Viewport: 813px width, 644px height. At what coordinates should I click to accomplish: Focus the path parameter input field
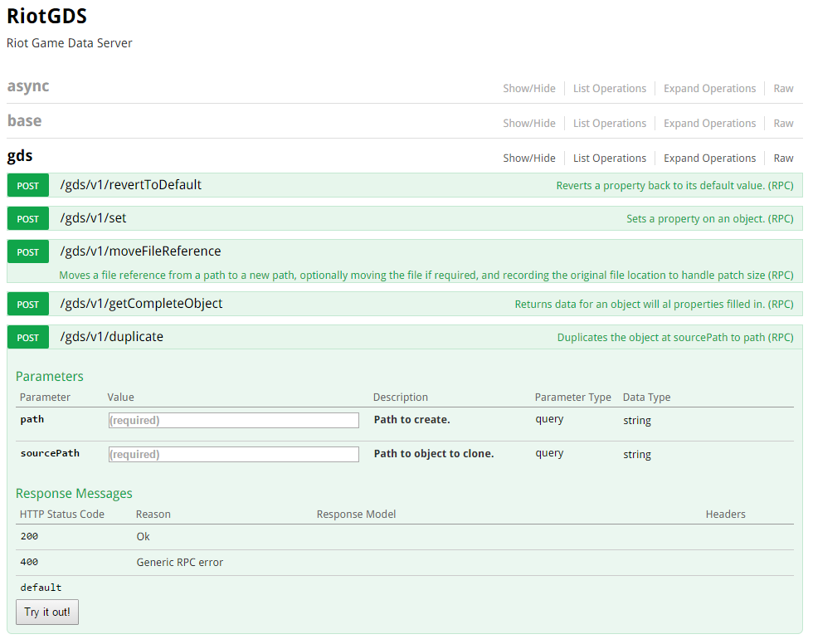point(234,421)
